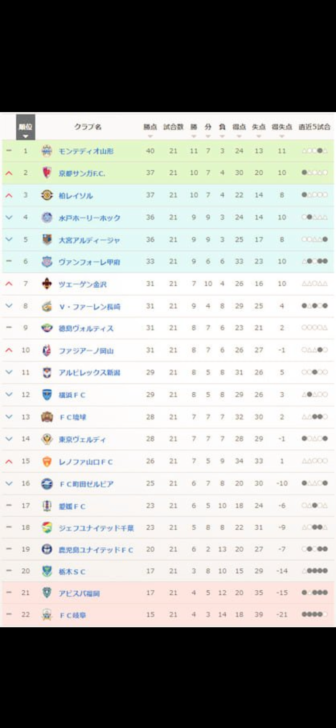Screen dimensions: 336x728
Task: Open the Ｖ・ファーレン長崎 club link
Action: [90, 306]
